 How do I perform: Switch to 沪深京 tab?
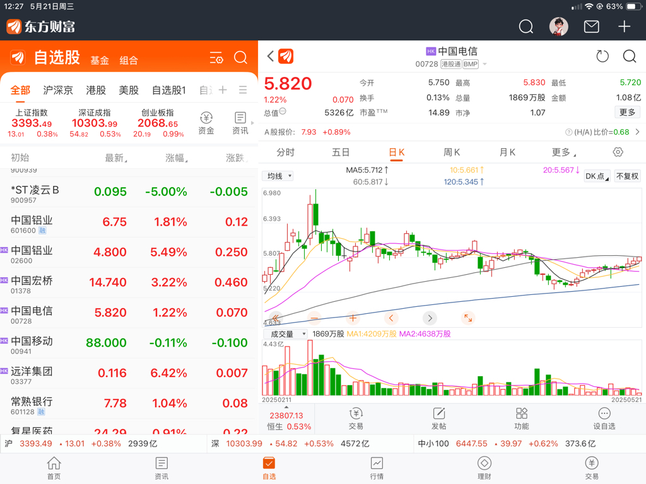57,90
